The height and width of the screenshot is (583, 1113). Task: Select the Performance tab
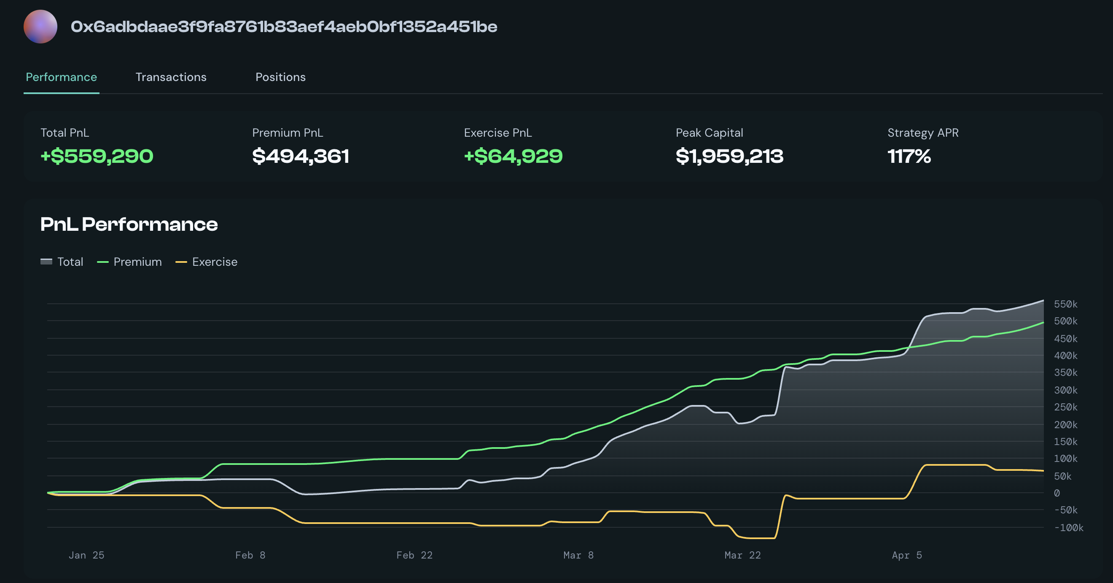point(62,77)
